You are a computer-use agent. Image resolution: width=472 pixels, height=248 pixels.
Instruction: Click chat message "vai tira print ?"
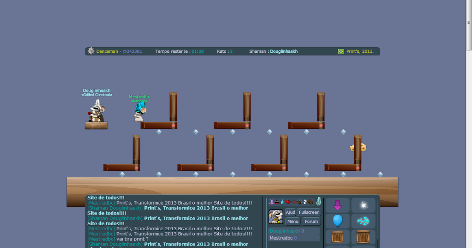[133, 239]
